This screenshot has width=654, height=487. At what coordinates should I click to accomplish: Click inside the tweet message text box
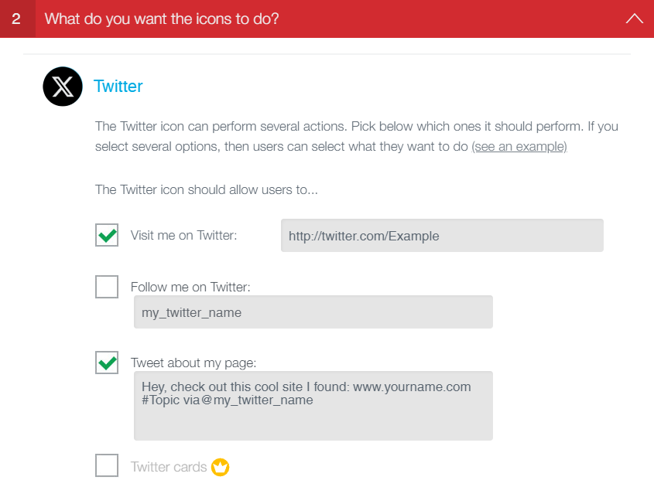point(313,405)
